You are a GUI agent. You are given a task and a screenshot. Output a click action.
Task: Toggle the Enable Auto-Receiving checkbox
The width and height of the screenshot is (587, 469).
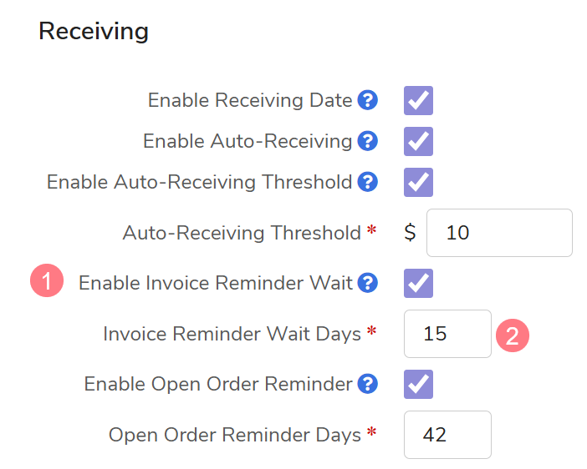point(418,141)
